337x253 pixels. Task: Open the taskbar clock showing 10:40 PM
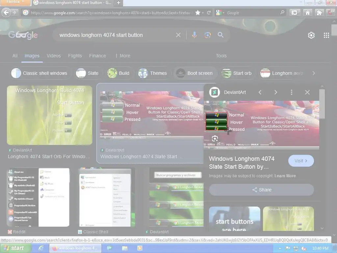click(x=320, y=248)
